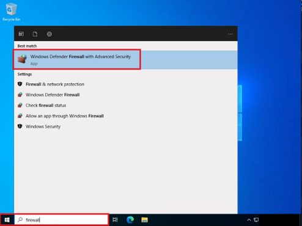Open Firewall & network protection setting

125,84
